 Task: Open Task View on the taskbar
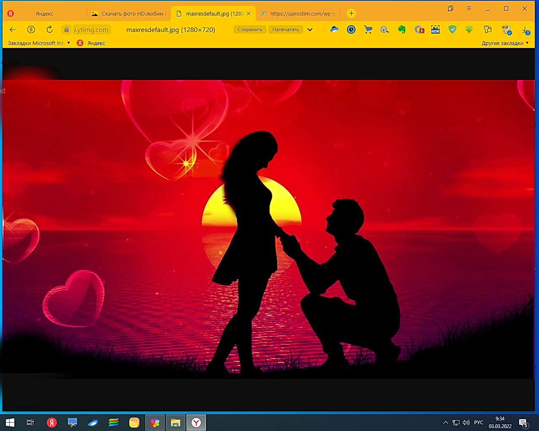click(30, 423)
